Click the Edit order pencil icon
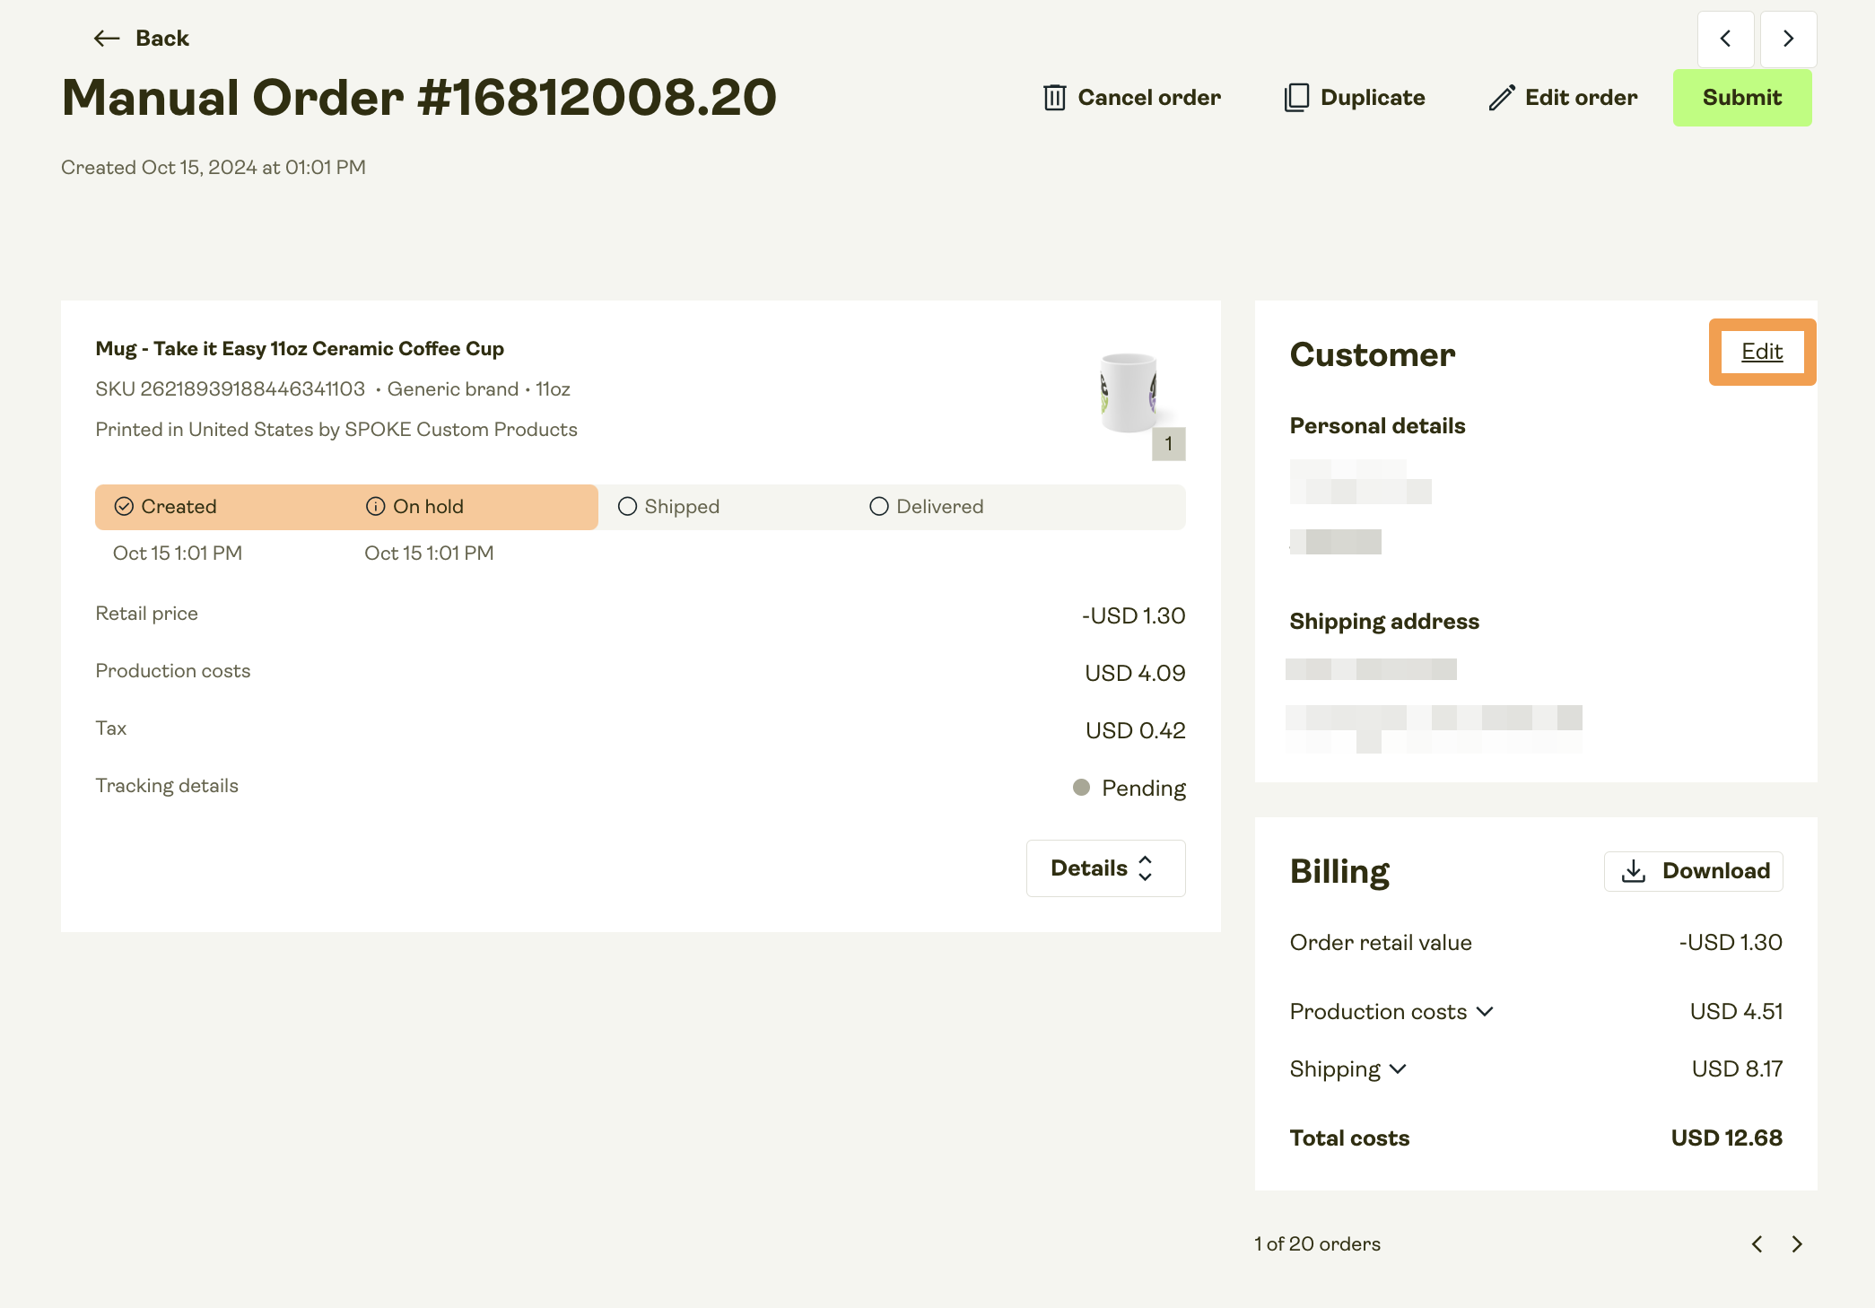The image size is (1875, 1308). [1502, 98]
